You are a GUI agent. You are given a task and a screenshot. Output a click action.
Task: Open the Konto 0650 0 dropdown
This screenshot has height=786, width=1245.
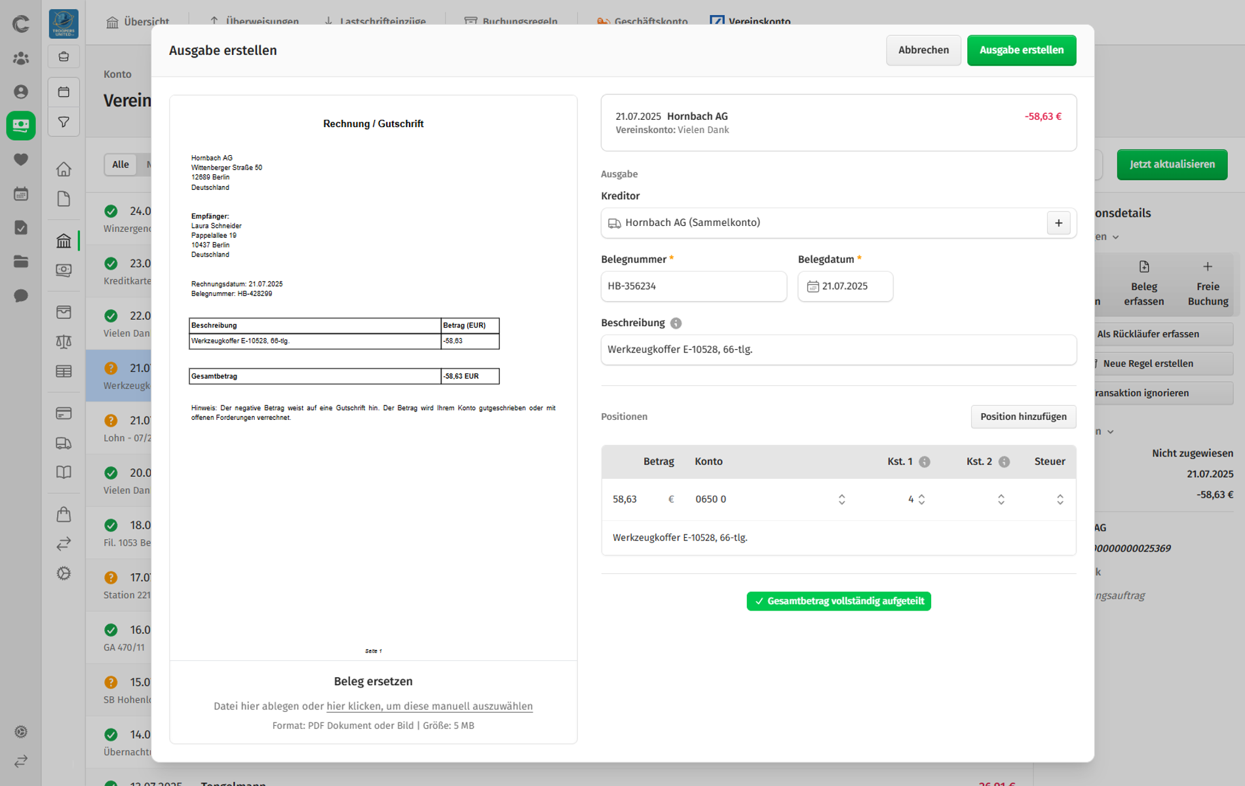pos(770,499)
